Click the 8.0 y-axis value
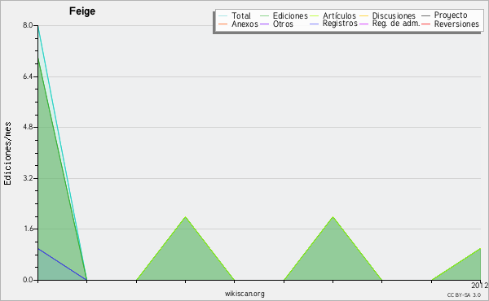 pyautogui.click(x=28, y=25)
